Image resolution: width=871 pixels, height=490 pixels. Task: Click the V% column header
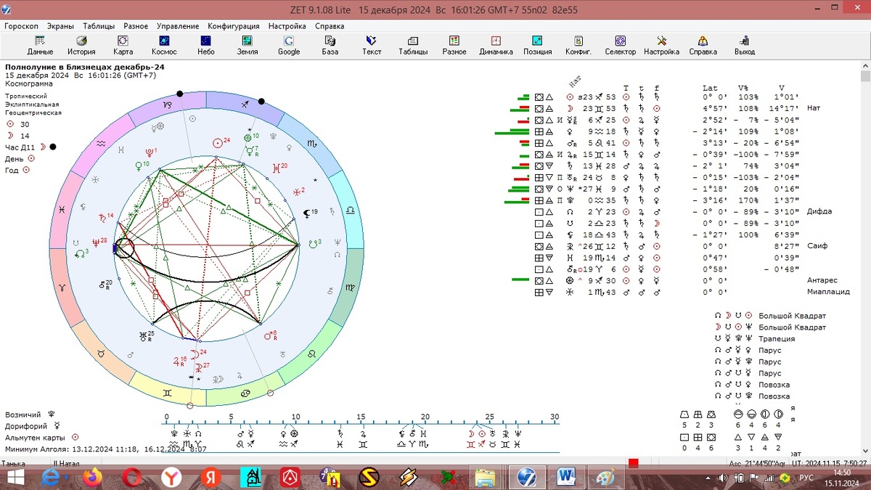coord(743,88)
